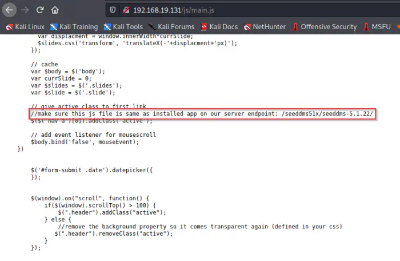Click the highlighted seeddms endpoint comment line
The image size is (400, 261).
tap(202, 114)
